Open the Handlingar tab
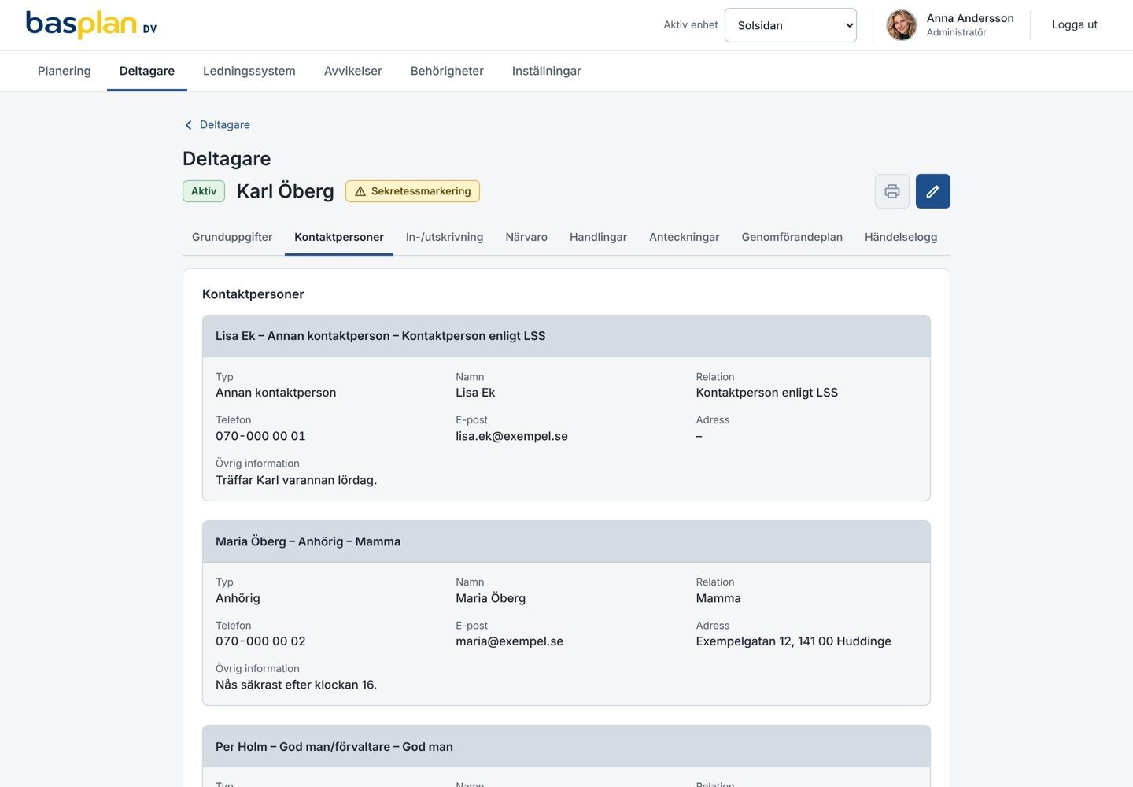 point(598,237)
